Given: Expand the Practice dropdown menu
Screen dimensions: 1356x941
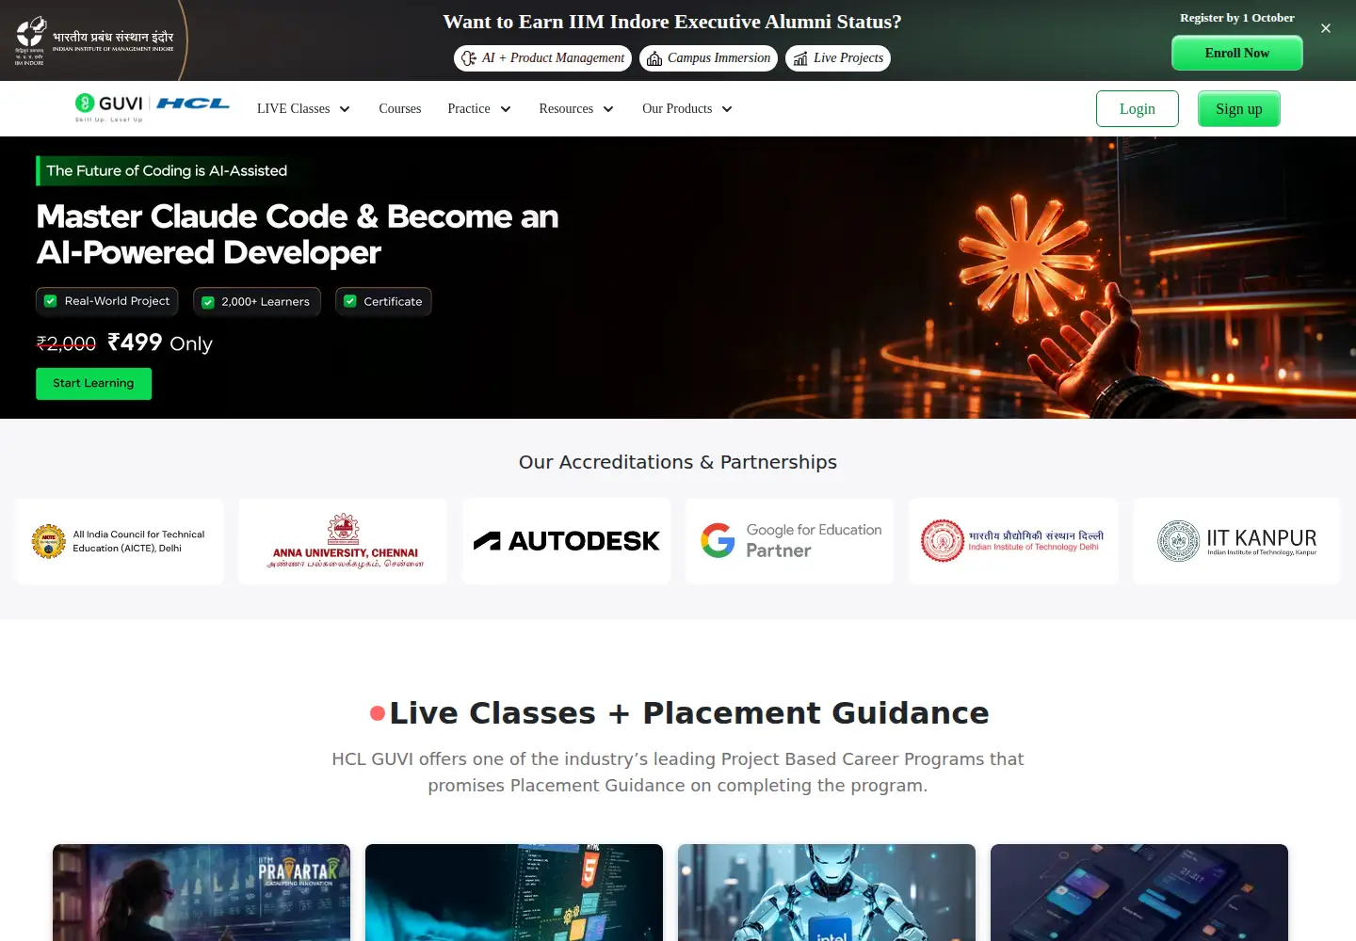Looking at the screenshot, I should [x=479, y=109].
